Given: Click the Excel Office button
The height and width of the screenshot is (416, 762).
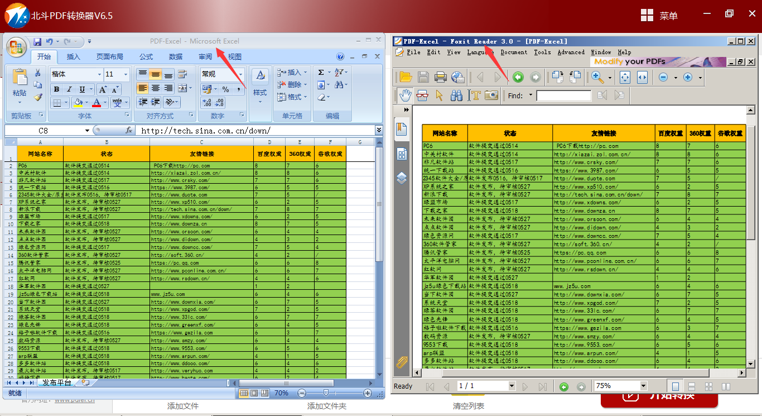Looking at the screenshot, I should tap(16, 47).
